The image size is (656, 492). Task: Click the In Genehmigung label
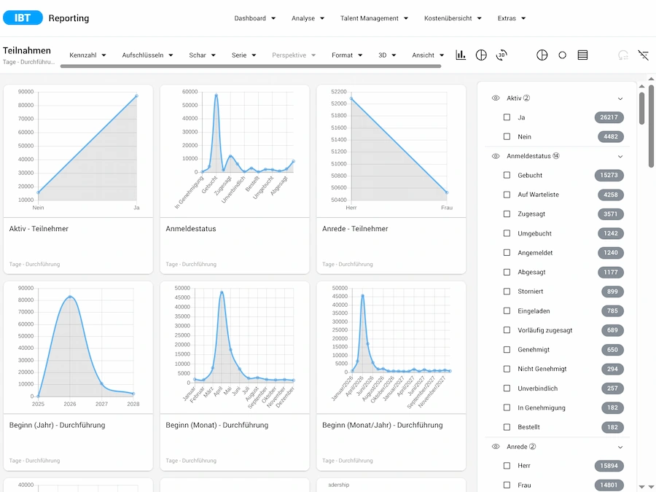tap(542, 407)
